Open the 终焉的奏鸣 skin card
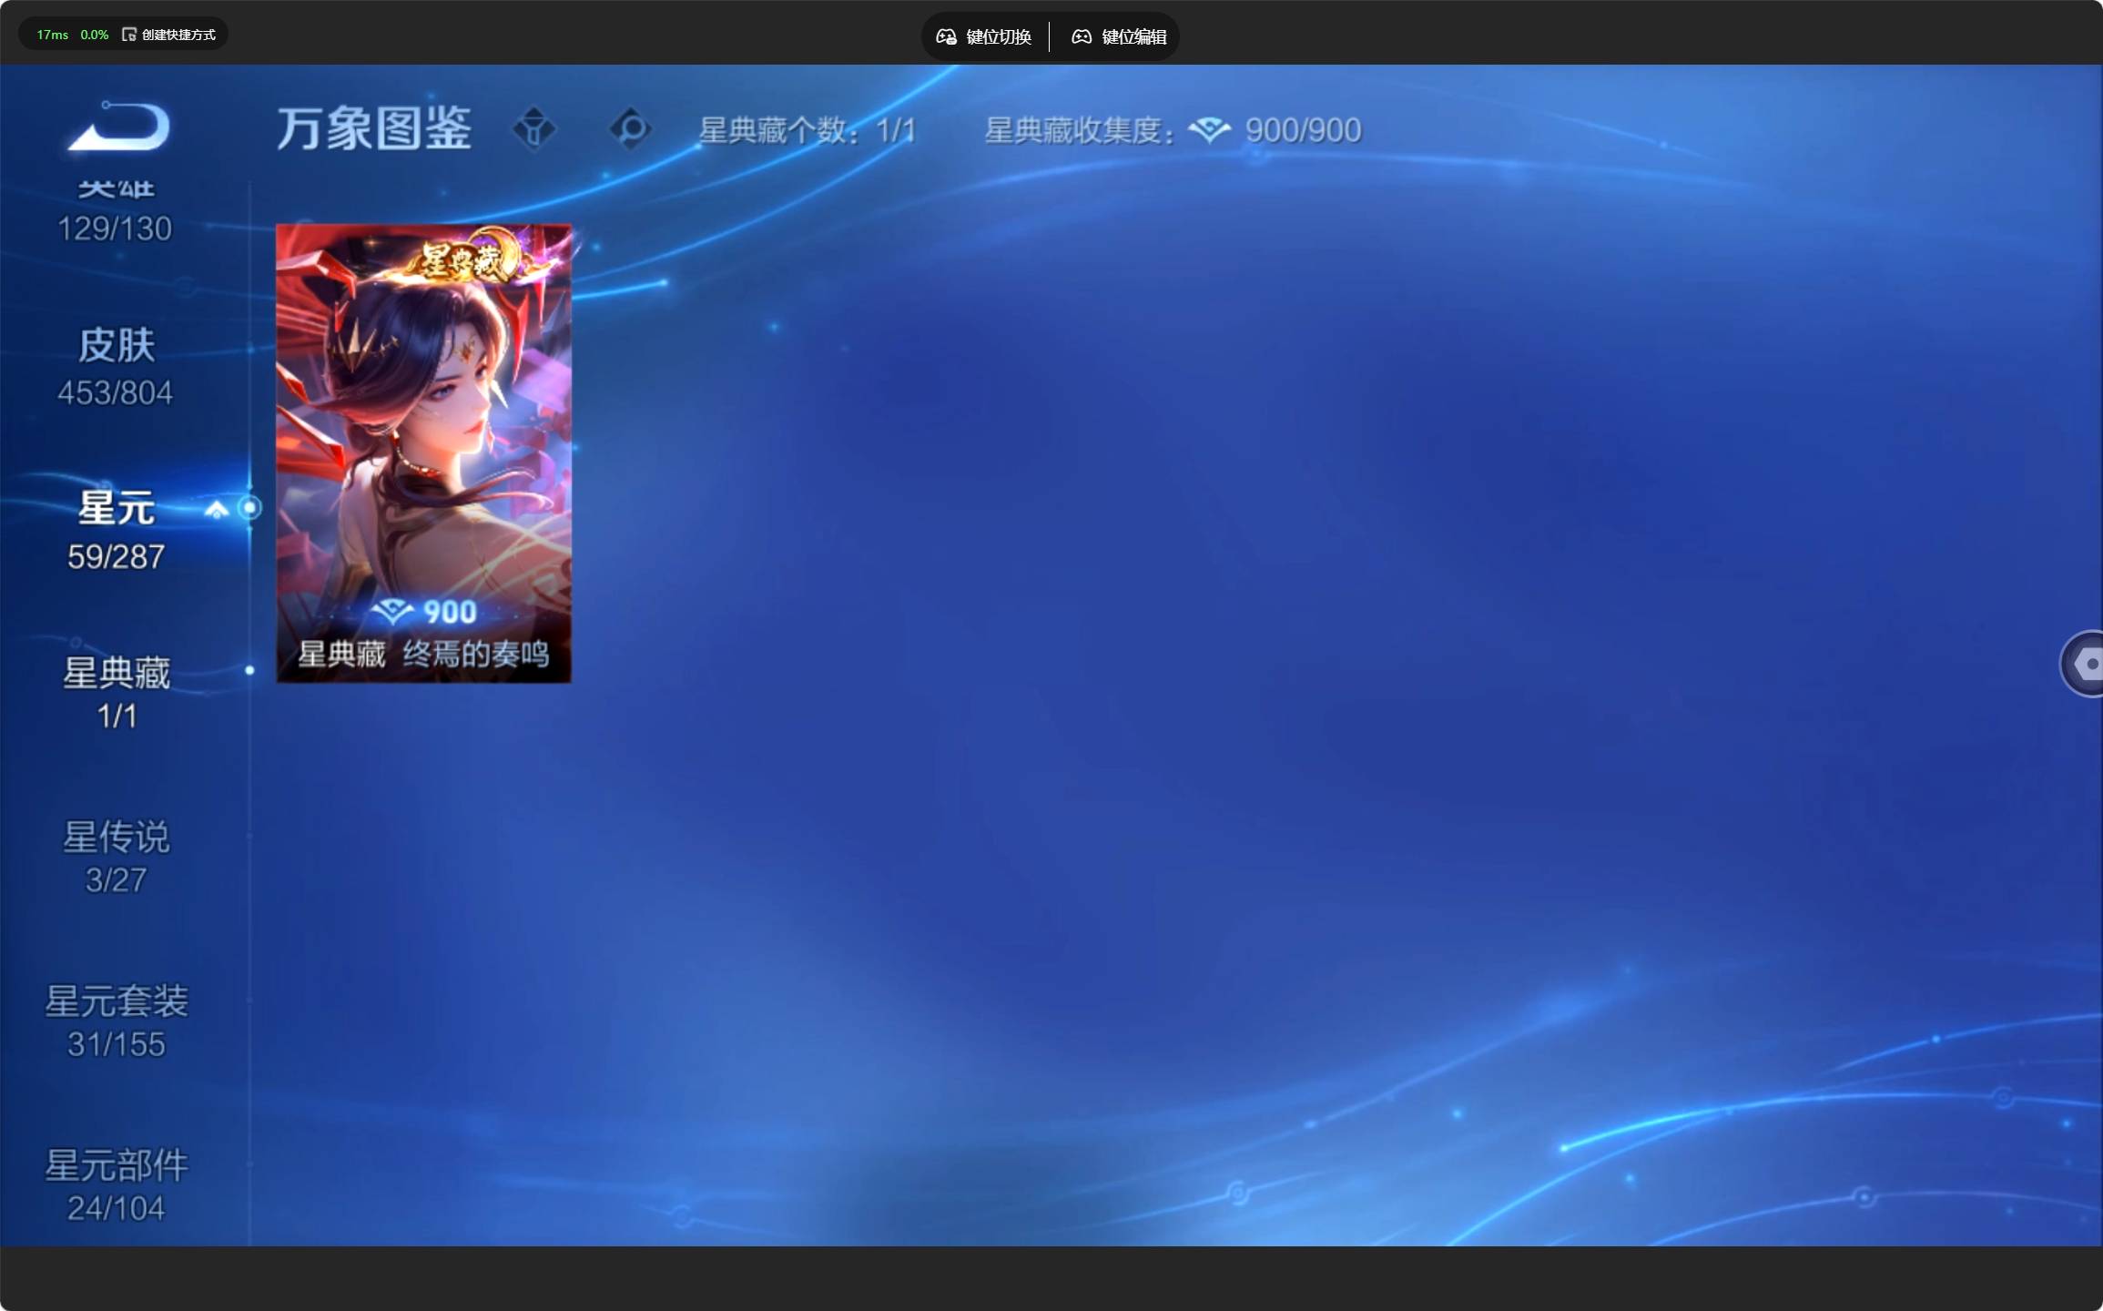 click(x=423, y=452)
